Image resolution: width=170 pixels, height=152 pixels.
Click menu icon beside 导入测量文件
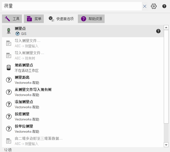coord(9,43)
